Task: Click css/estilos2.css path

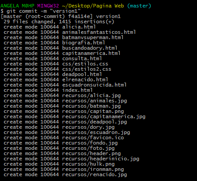Action: 86,69
